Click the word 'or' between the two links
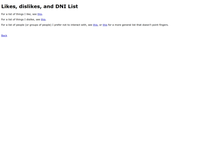Image resolution: width=197 pixels, height=147 pixels. [x=101, y=25]
